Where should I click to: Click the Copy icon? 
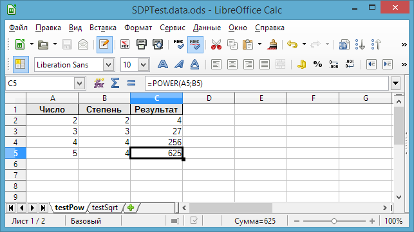coord(232,44)
